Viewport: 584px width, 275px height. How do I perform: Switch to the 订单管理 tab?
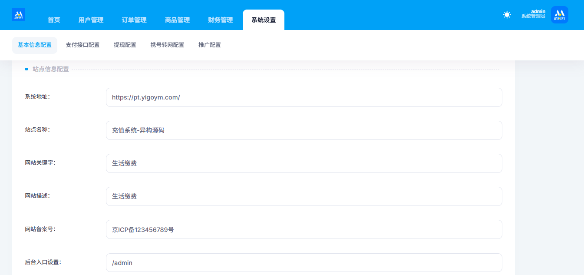pos(134,20)
